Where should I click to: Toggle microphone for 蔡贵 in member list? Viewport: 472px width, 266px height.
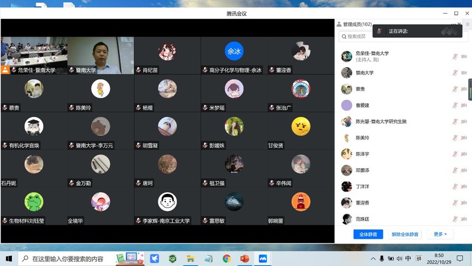(x=455, y=89)
